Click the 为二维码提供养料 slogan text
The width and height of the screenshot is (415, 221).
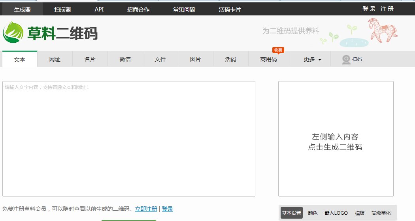pos(290,31)
